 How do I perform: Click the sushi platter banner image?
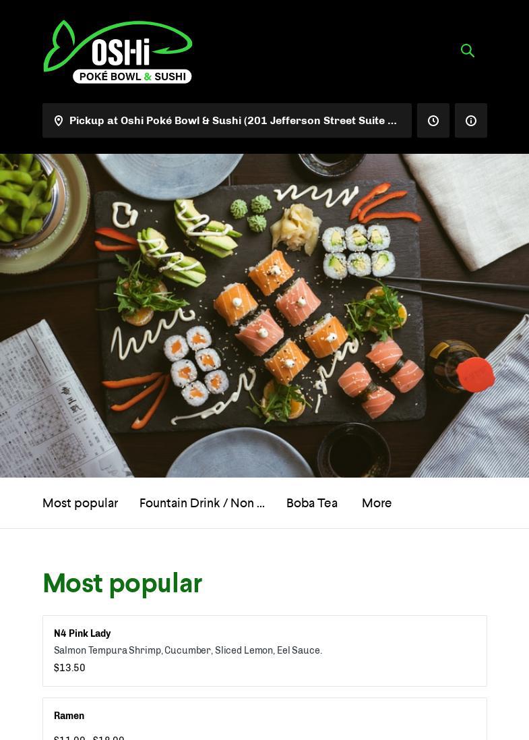point(264,315)
